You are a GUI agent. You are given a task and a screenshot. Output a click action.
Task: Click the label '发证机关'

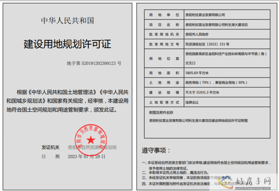click(x=50, y=147)
